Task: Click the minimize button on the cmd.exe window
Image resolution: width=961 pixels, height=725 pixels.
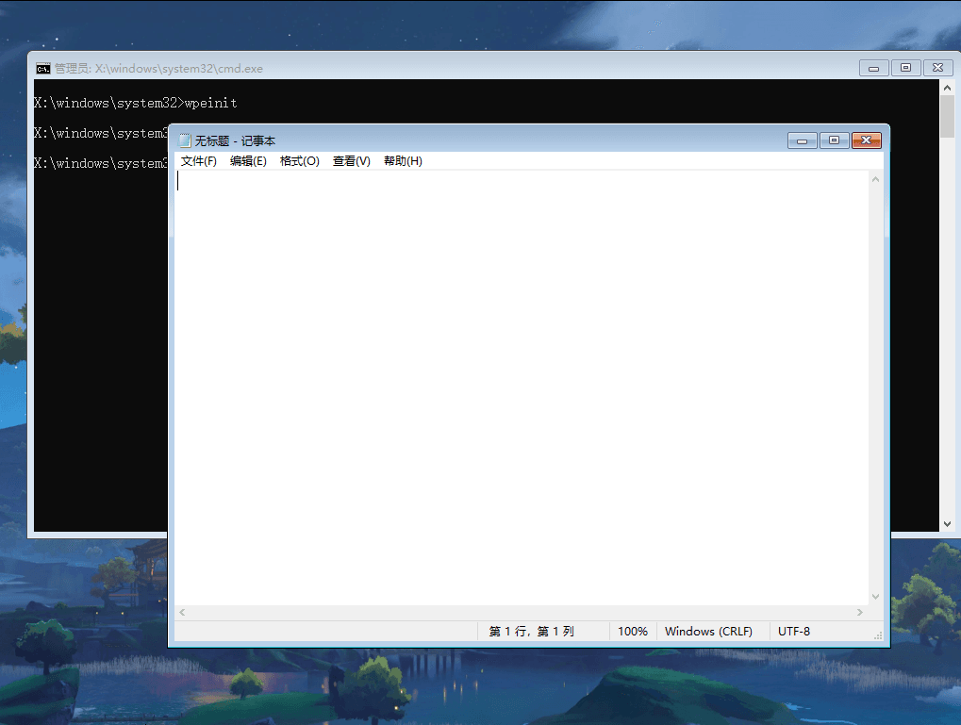Action: click(872, 68)
